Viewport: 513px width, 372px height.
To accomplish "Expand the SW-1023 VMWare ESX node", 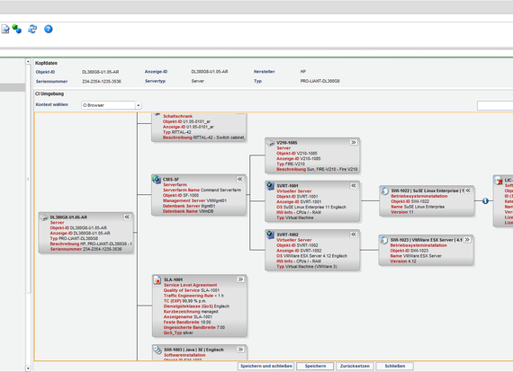I will pyautogui.click(x=467, y=239).
